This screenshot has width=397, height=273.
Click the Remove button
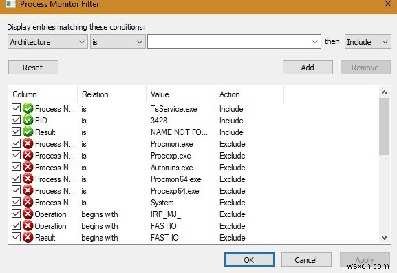pyautogui.click(x=365, y=68)
